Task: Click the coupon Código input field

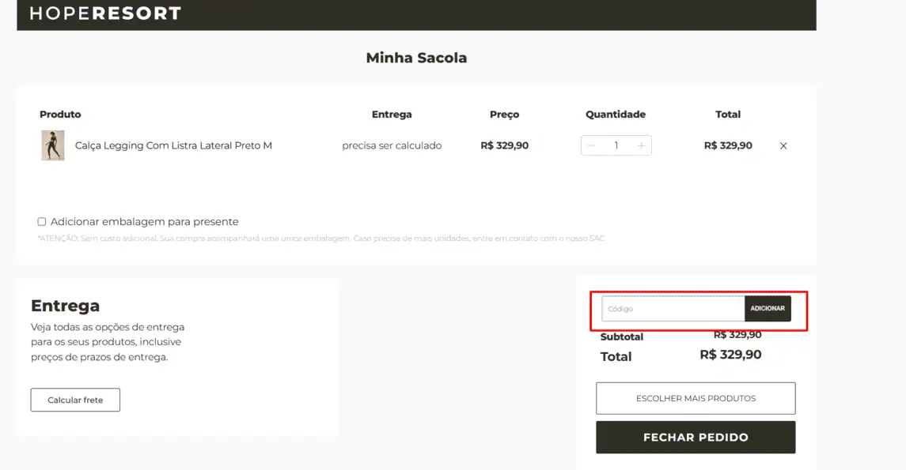Action: point(673,309)
